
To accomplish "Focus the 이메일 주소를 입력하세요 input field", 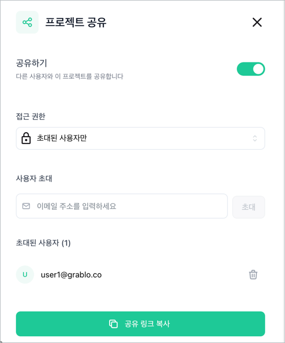I will click(122, 206).
